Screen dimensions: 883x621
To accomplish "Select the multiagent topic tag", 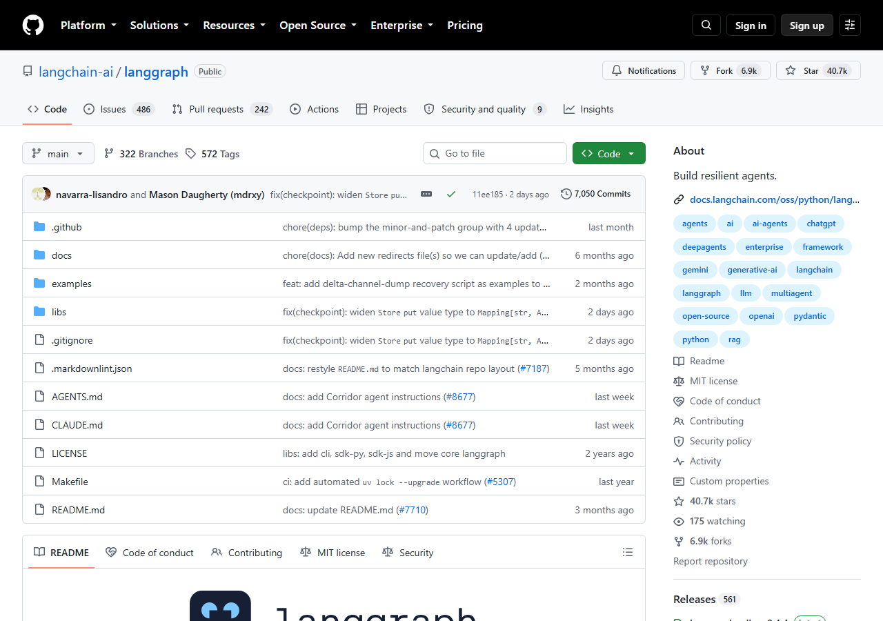I will coord(791,293).
